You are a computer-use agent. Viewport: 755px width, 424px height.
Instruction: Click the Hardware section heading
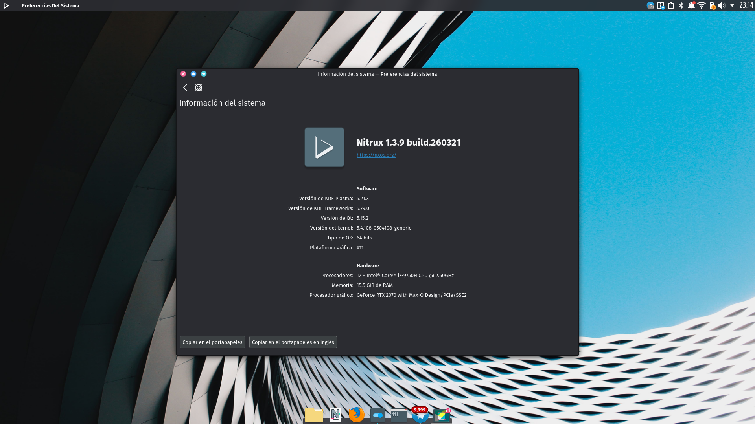point(368,266)
